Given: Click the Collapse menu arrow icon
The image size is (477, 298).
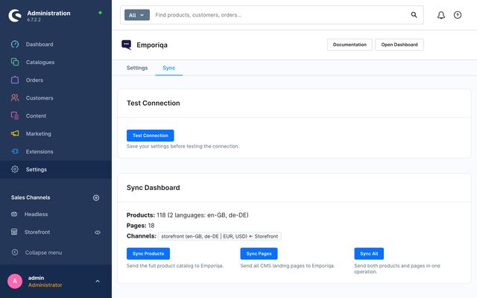Looking at the screenshot, I should pyautogui.click(x=15, y=252).
